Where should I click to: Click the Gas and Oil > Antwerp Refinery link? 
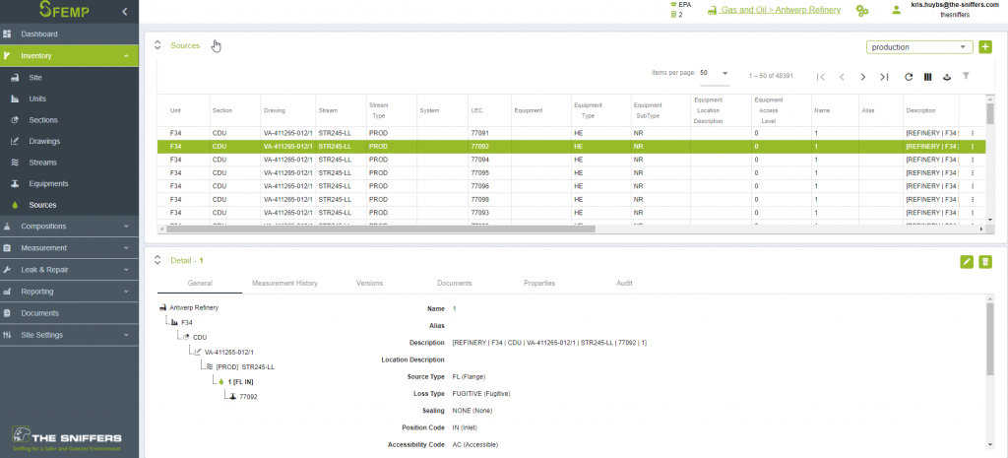pos(781,10)
